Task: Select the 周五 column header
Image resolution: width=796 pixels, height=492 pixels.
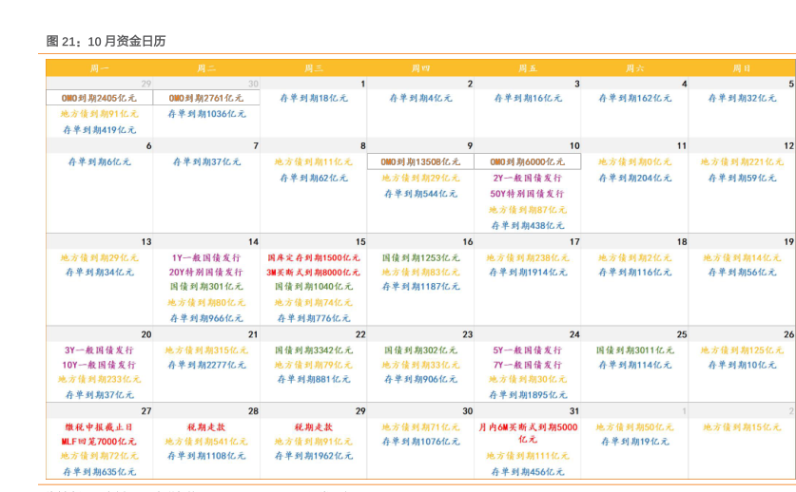Action: click(528, 68)
